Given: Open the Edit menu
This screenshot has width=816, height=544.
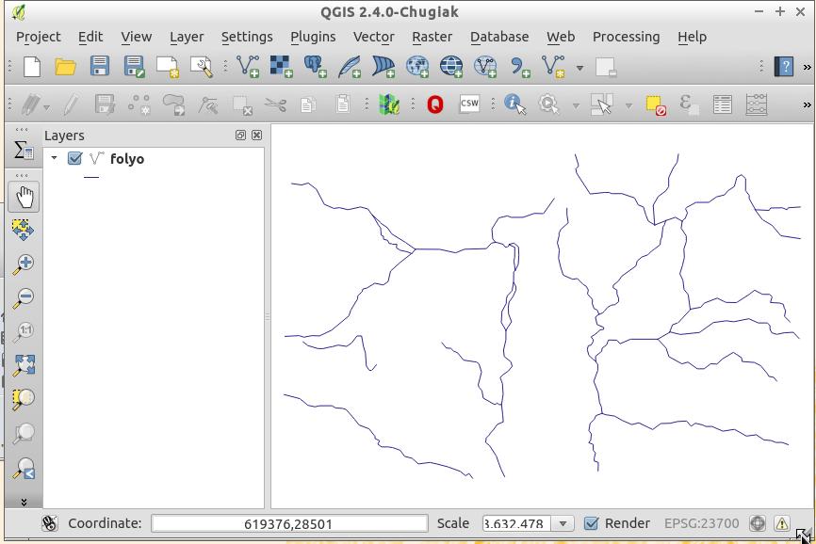Looking at the screenshot, I should click(x=90, y=37).
